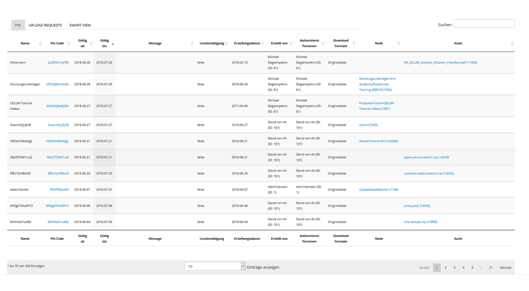
Task: Select the Schulungsunterlagen name cell
Action: tap(25, 84)
